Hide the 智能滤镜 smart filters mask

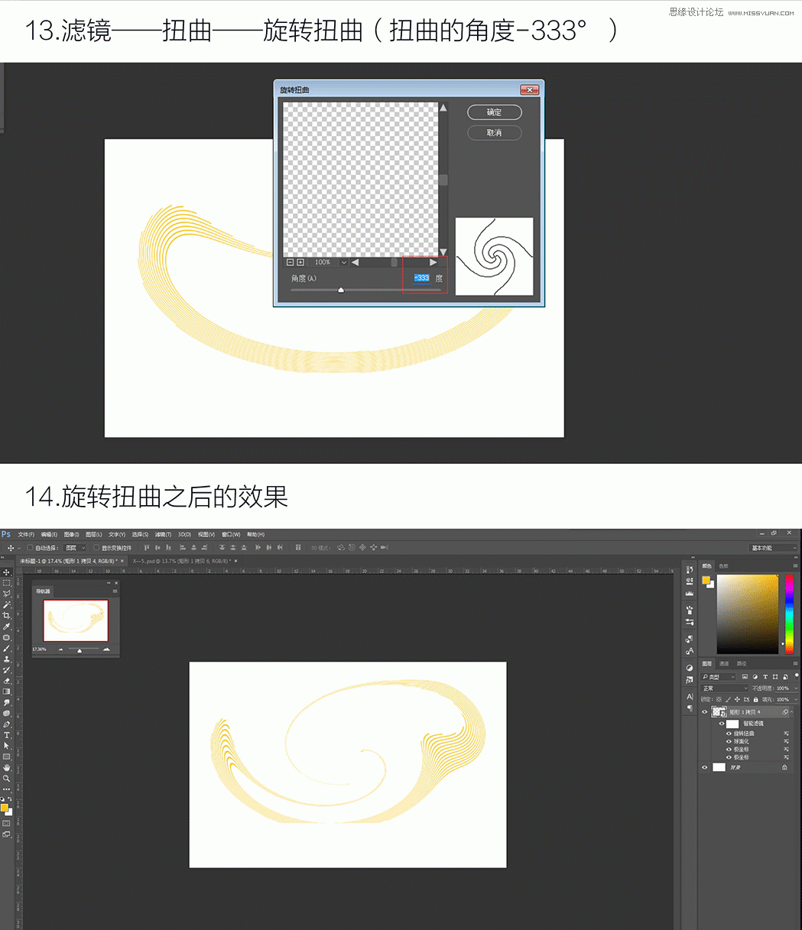pyautogui.click(x=722, y=724)
